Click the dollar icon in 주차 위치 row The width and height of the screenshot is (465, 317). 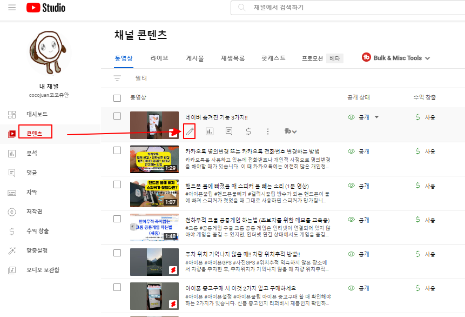coord(417,254)
